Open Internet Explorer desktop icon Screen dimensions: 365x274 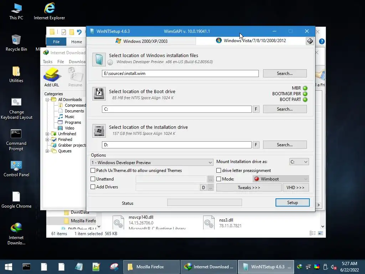pyautogui.click(x=49, y=11)
